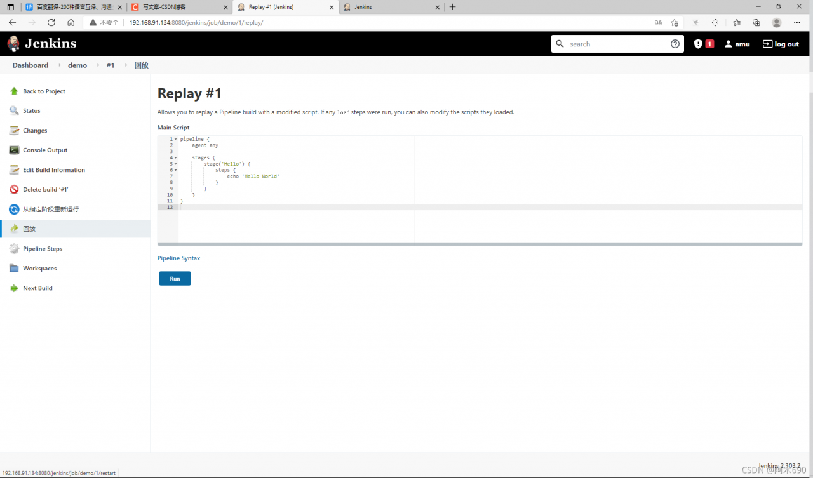813x478 pixels.
Task: Click the Delete build '#1' icon
Action: tap(14, 189)
